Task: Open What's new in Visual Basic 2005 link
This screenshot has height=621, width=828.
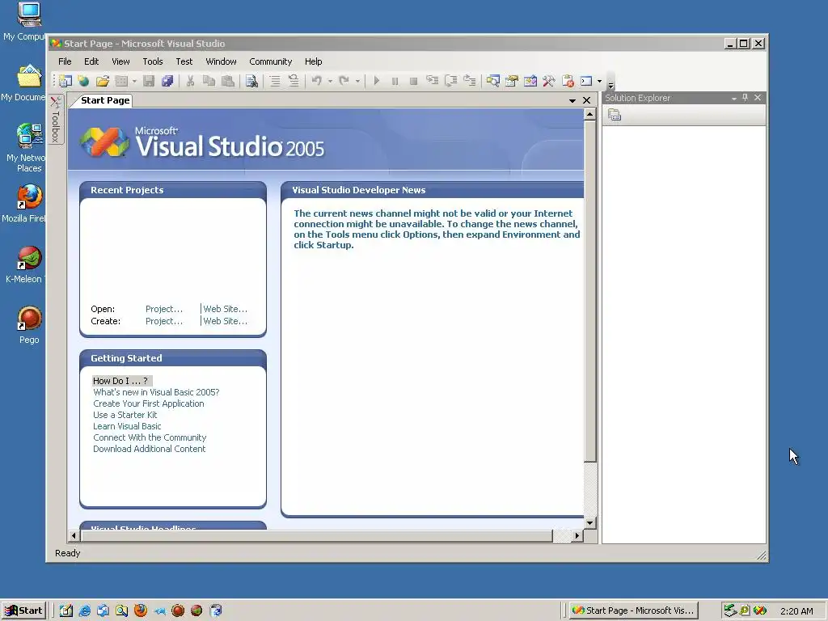Action: [156, 392]
